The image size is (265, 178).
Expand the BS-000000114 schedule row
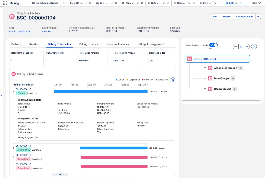click(x=14, y=148)
